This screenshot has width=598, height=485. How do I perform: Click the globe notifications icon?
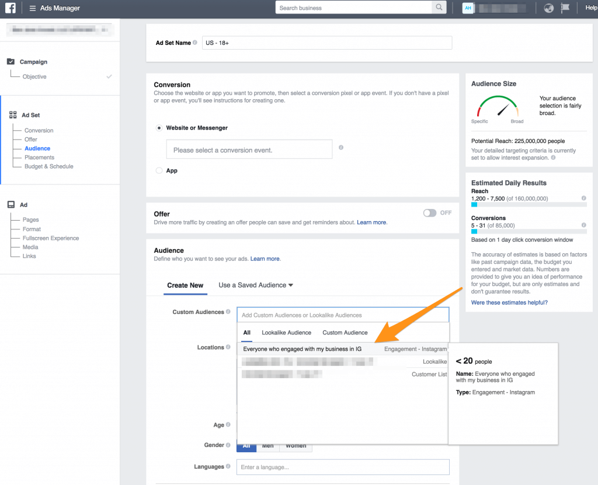coord(548,8)
